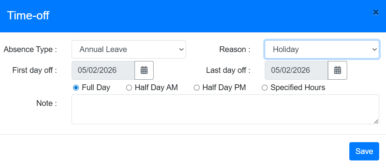386x168 pixels.
Task: Click the First day off date field
Action: point(103,70)
